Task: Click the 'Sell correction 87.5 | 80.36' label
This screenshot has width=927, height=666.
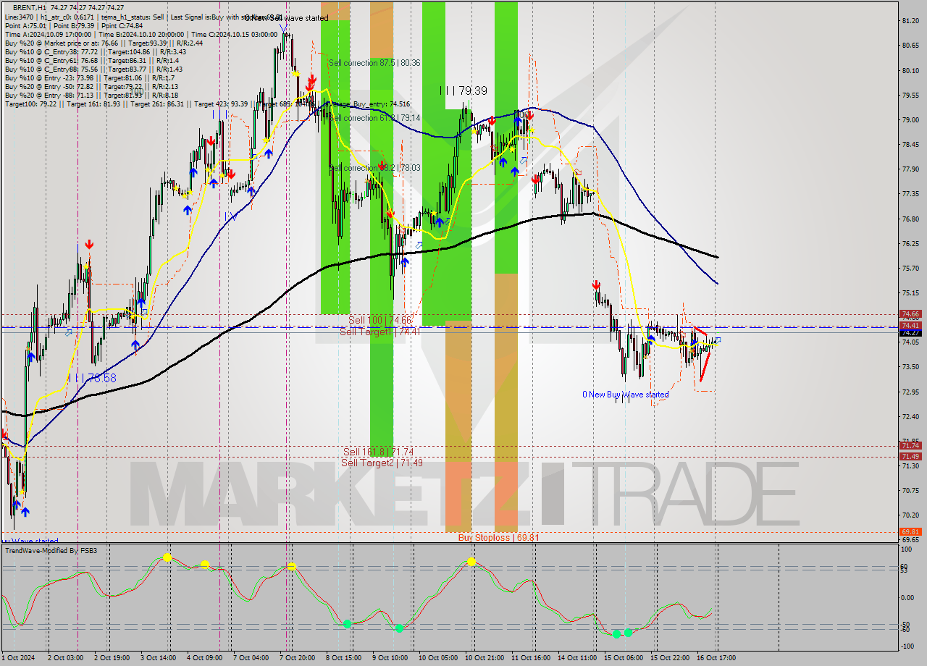Action: [374, 63]
